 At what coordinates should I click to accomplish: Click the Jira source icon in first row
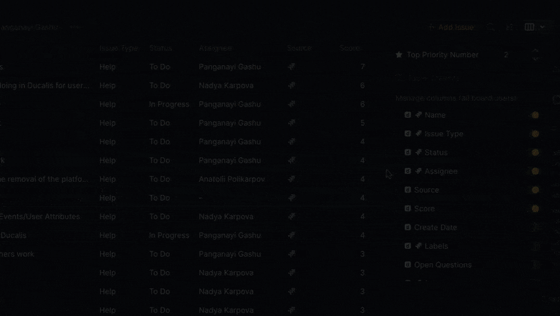[292, 67]
